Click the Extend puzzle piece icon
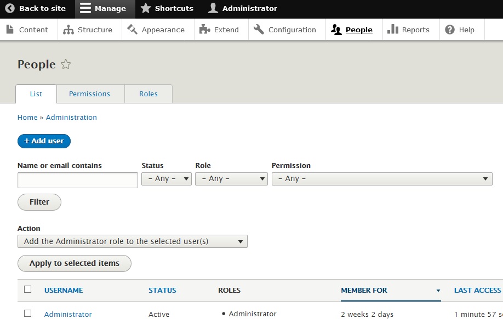Image resolution: width=503 pixels, height=319 pixels. pos(205,30)
